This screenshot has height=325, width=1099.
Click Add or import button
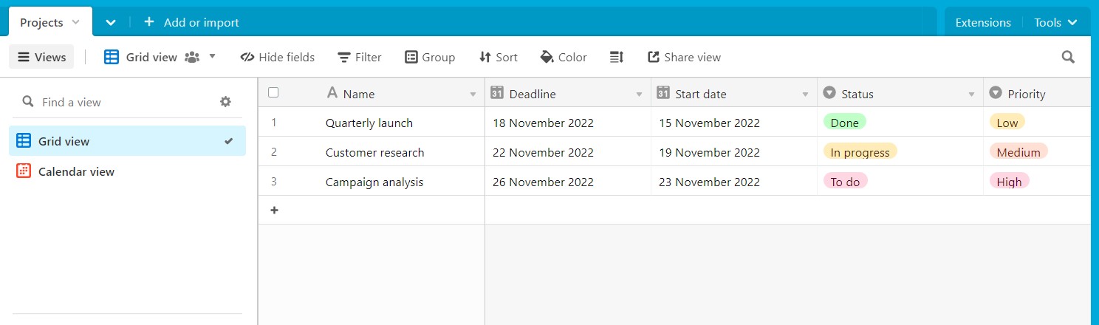coord(191,22)
